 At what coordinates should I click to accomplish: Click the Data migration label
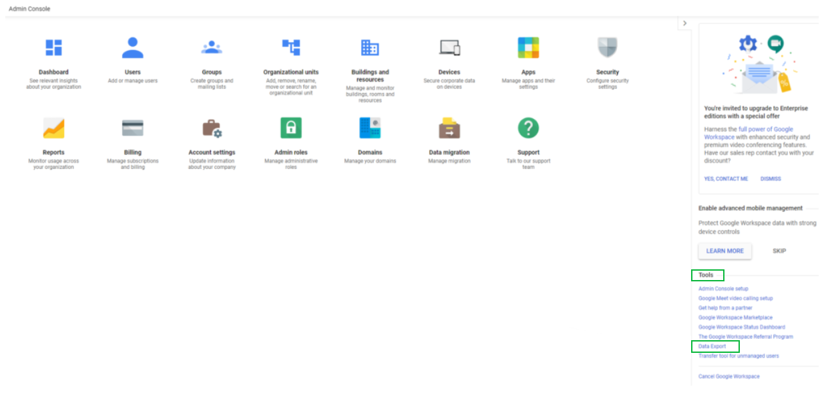coord(449,152)
